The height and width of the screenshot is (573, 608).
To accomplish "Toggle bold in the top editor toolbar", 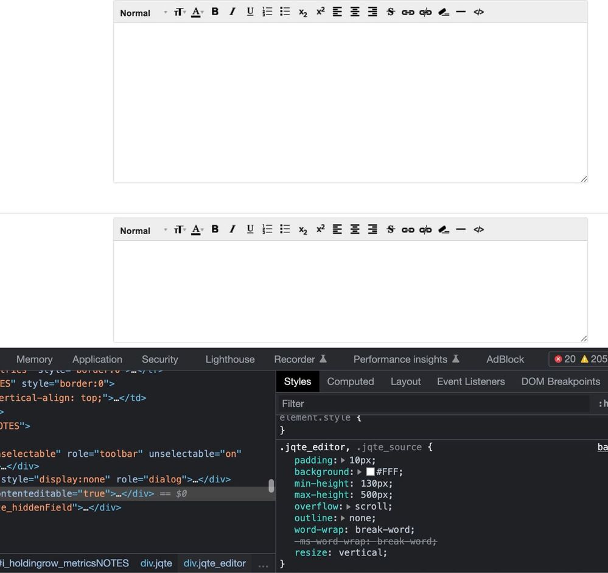I will tap(215, 12).
